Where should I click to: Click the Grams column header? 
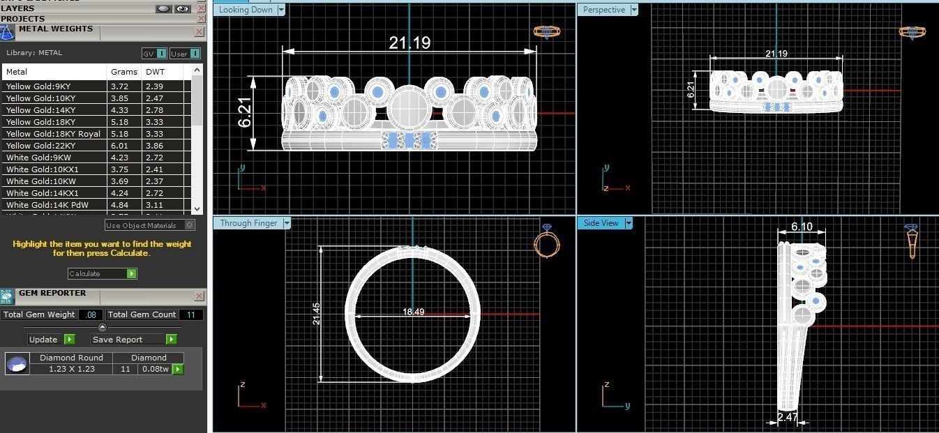pos(124,72)
